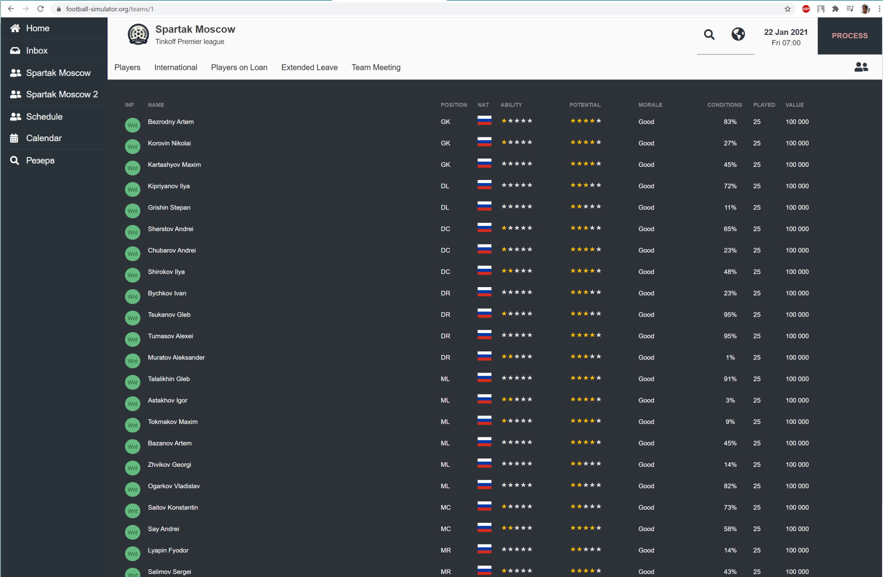This screenshot has width=883, height=577.
Task: Open the browser extensions puzzle icon
Action: point(835,9)
